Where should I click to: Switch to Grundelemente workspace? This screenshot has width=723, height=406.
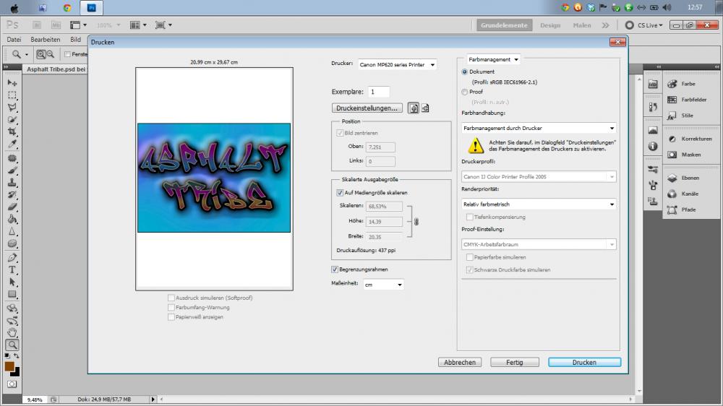(x=504, y=25)
